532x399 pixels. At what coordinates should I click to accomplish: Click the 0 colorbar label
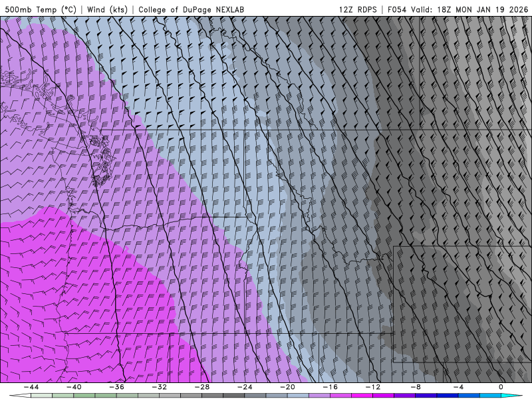[501, 387]
